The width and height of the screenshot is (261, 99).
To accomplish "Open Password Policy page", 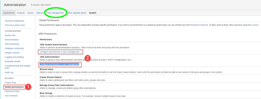I will pyautogui.click(x=12, y=91).
